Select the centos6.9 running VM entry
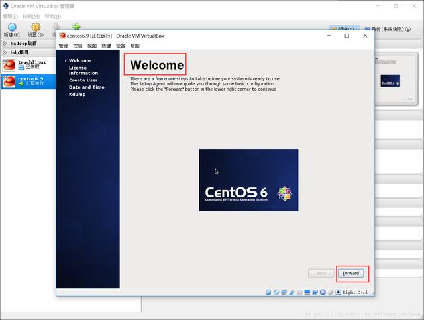 click(28, 81)
